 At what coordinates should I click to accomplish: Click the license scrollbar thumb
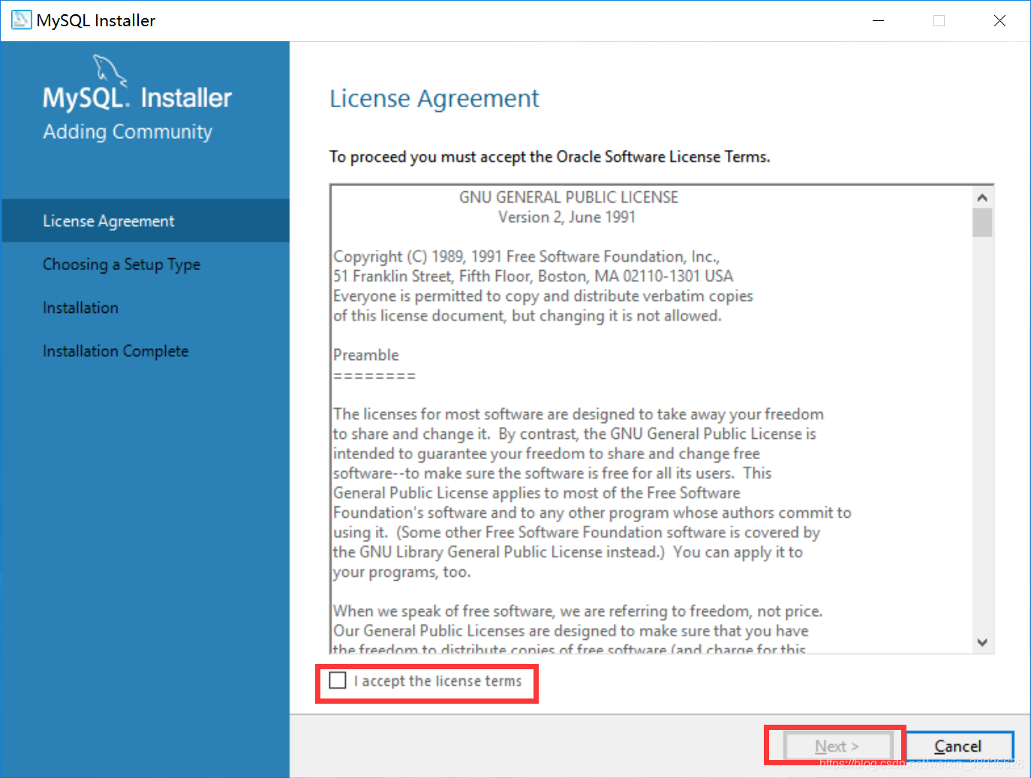click(982, 222)
